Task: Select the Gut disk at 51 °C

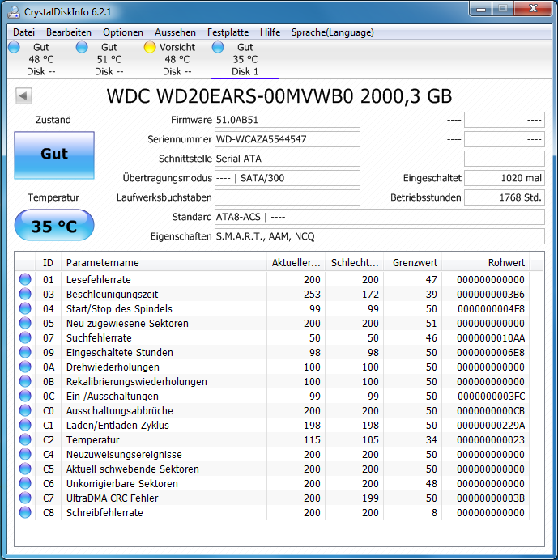Action: pos(109,59)
